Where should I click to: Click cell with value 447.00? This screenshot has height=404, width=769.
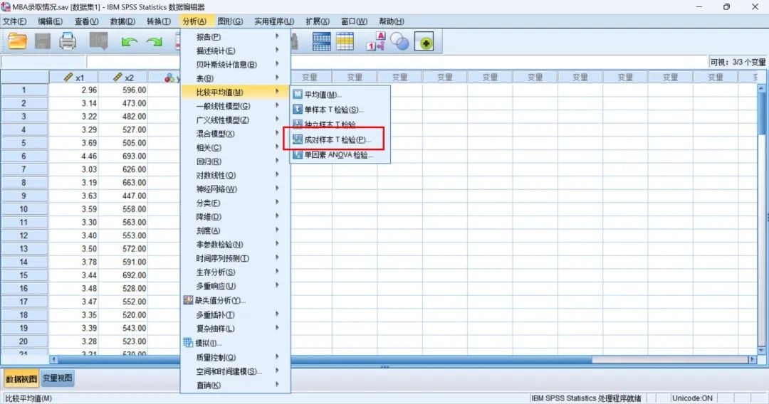click(122, 196)
